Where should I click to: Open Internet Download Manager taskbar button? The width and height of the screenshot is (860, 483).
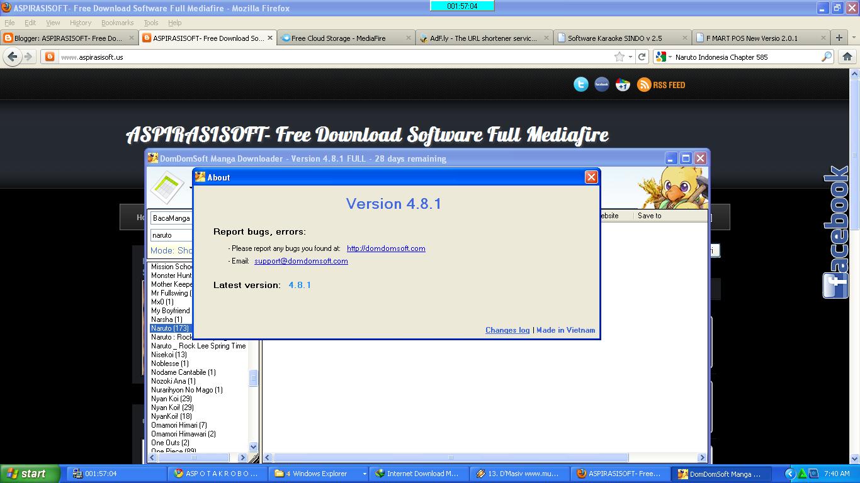tap(417, 474)
